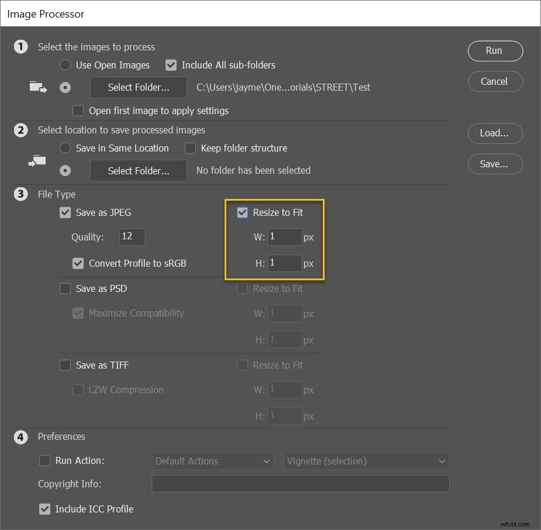Enable the Save in Same Location option
Viewport: 541px width, 530px height.
(65, 148)
